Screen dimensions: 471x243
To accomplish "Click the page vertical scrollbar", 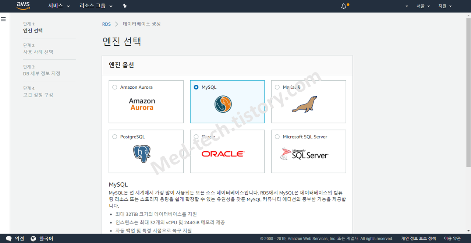I will point(468,92).
